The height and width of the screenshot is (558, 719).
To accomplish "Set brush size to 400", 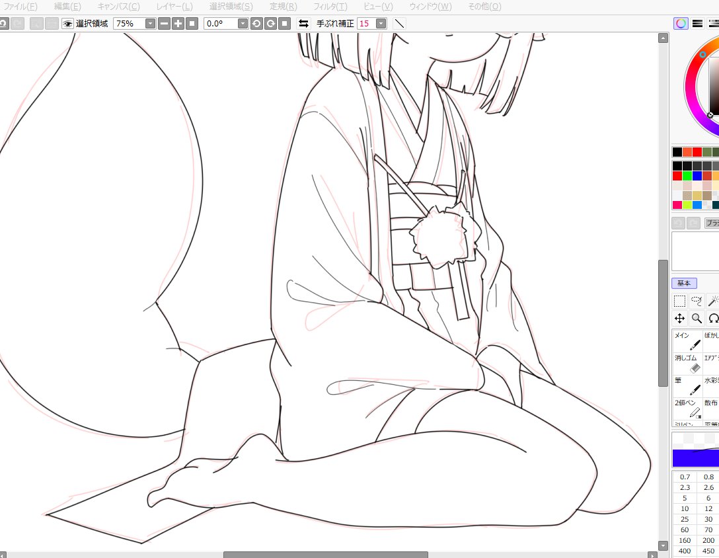I will (x=685, y=551).
